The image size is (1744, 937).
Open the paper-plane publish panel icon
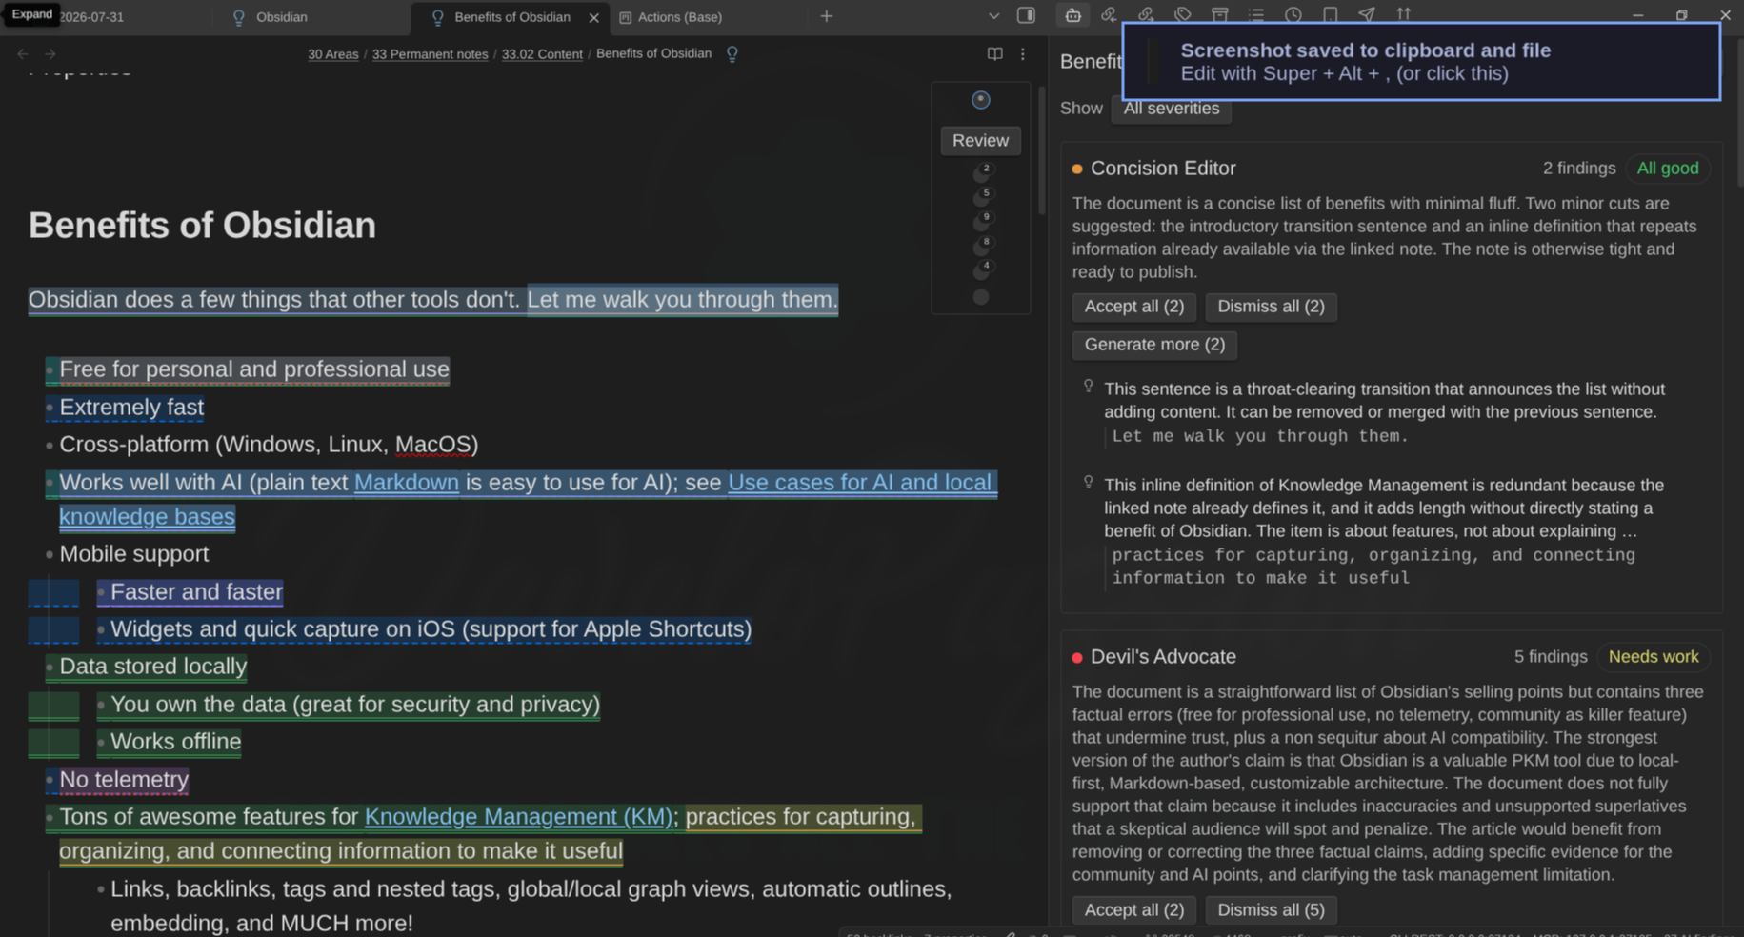coord(1367,15)
